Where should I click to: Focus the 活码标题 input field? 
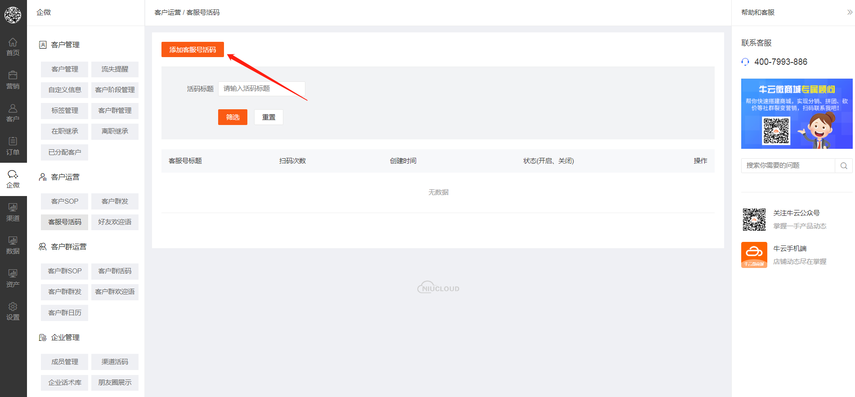[x=262, y=89]
